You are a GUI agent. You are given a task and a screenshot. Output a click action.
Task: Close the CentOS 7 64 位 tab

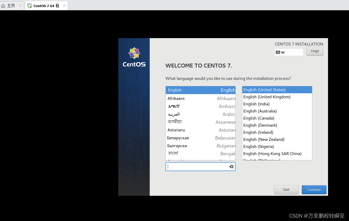(64, 6)
